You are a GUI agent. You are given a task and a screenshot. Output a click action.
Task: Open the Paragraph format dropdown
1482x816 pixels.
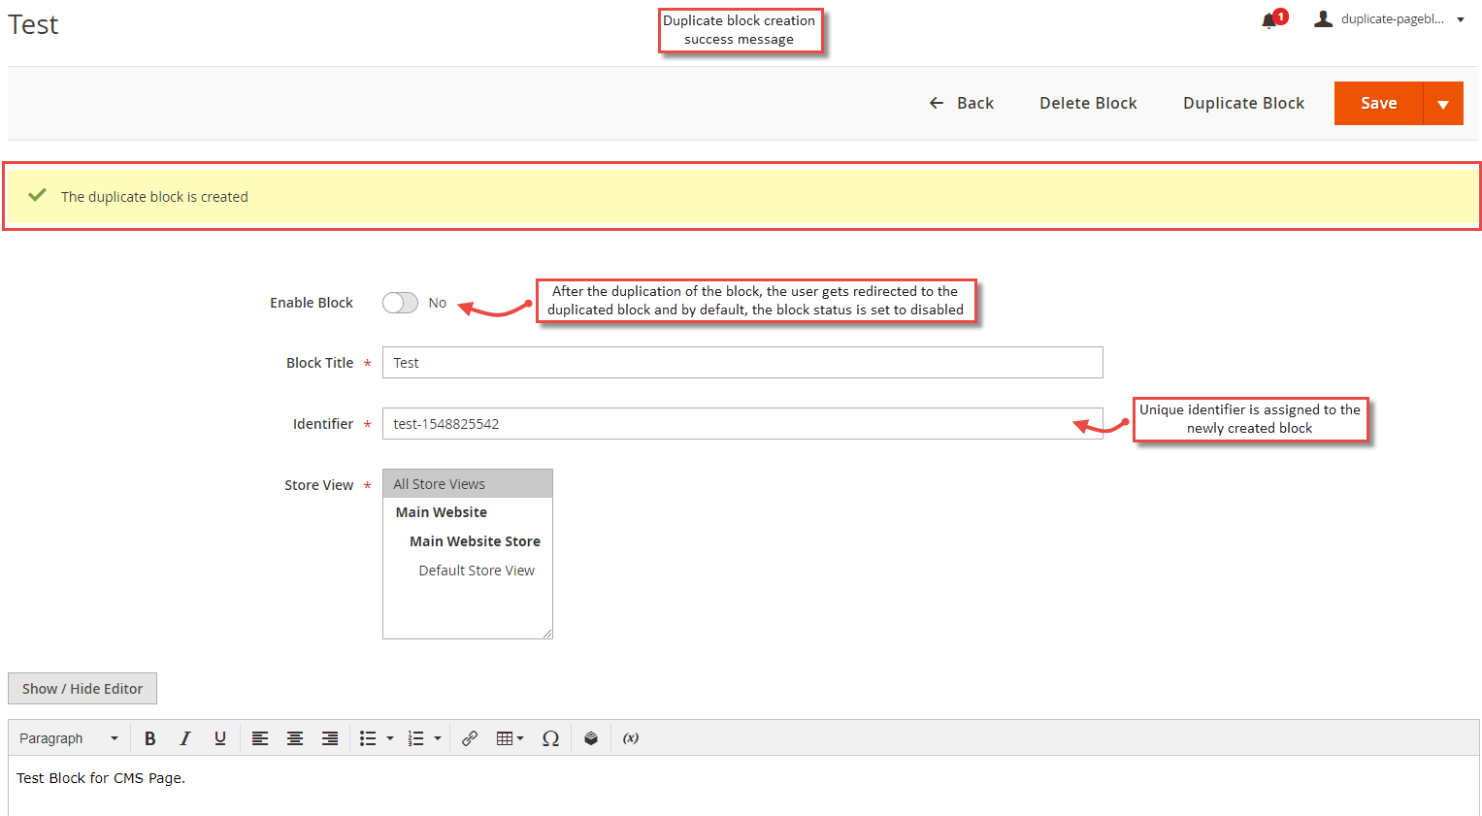tap(68, 738)
